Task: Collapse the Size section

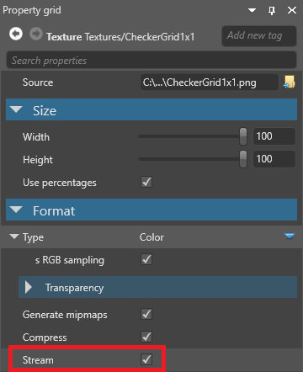Action: pos(16,109)
